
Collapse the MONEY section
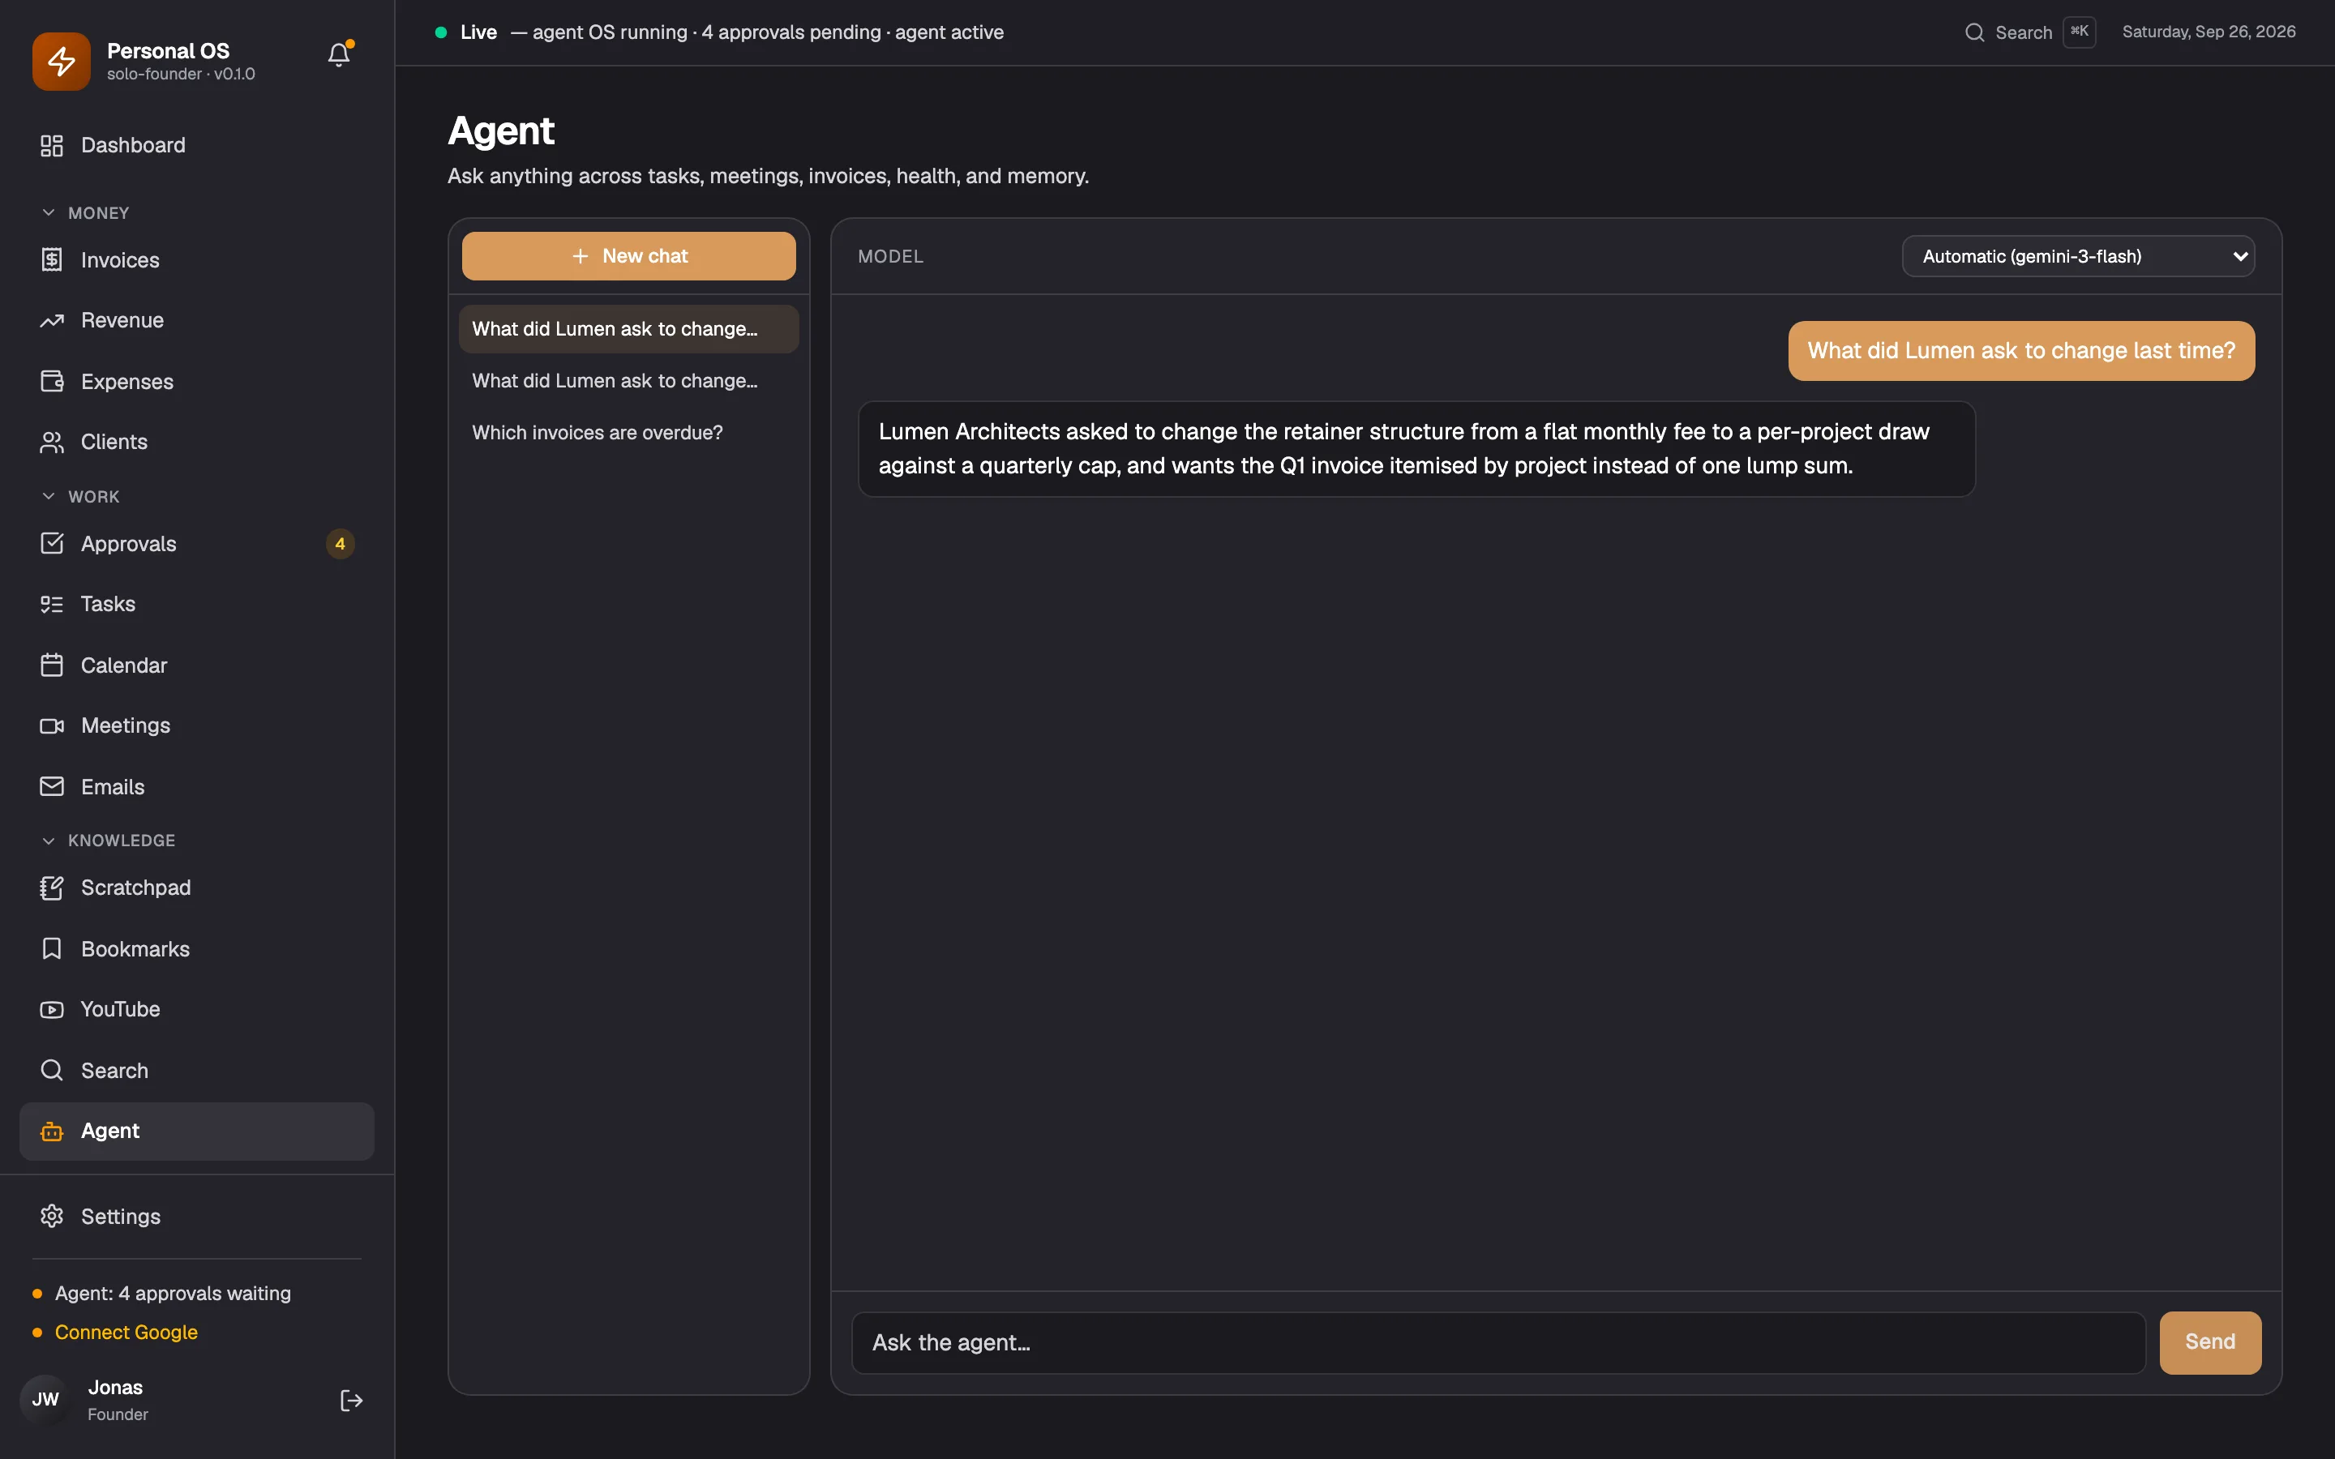click(86, 212)
